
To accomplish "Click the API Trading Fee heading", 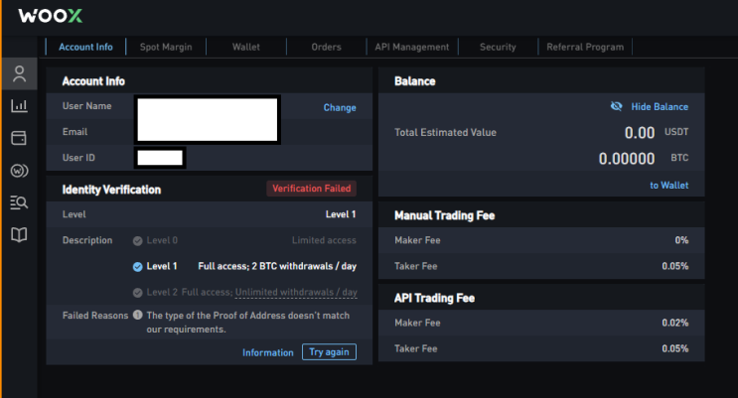I will tap(434, 299).
